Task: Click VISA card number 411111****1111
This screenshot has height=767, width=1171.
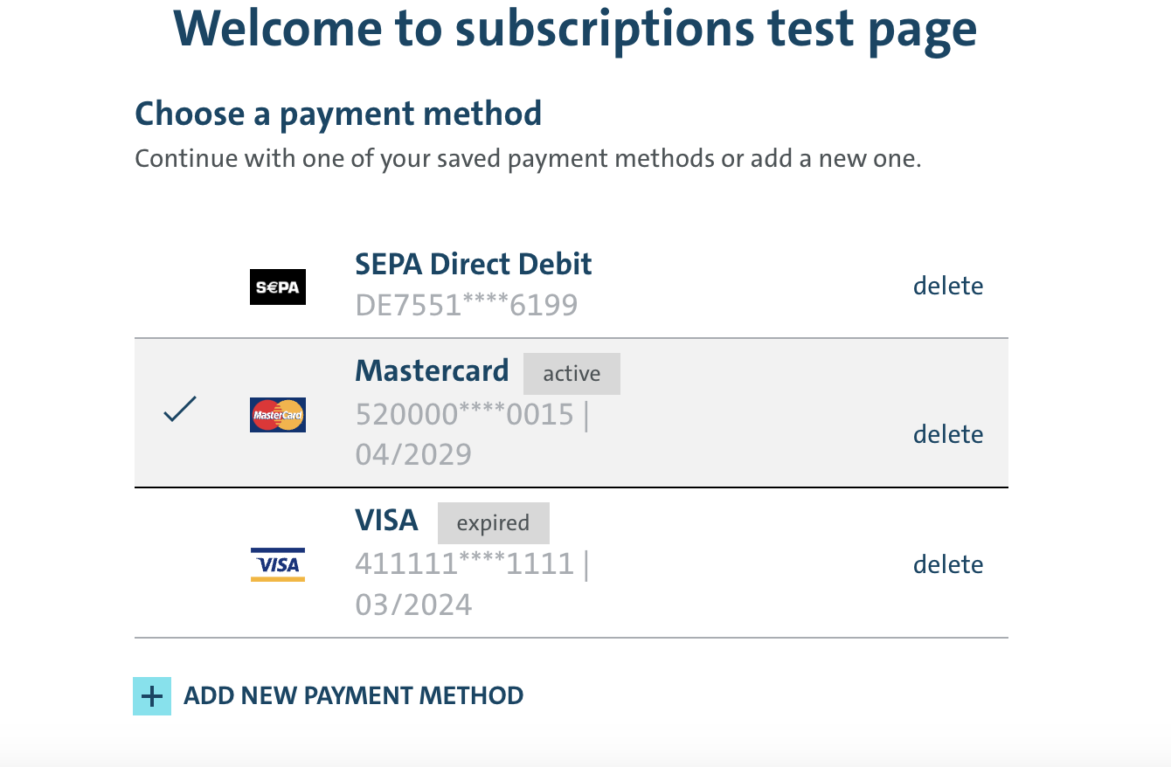Action: click(465, 563)
